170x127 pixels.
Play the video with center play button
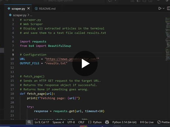pyautogui.click(x=85, y=63)
